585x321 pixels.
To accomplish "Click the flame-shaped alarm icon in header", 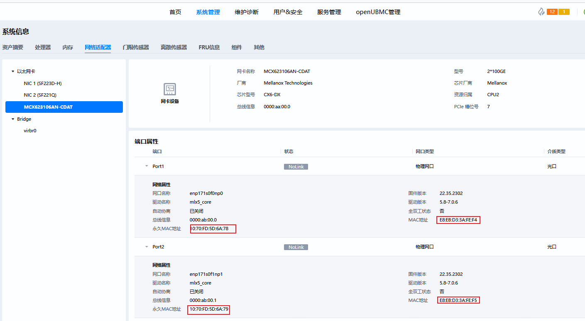I will tap(541, 12).
